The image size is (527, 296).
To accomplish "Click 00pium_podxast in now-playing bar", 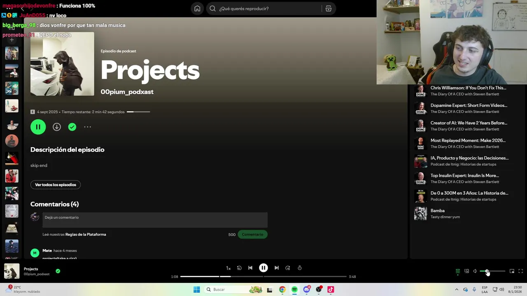I will pos(37,274).
